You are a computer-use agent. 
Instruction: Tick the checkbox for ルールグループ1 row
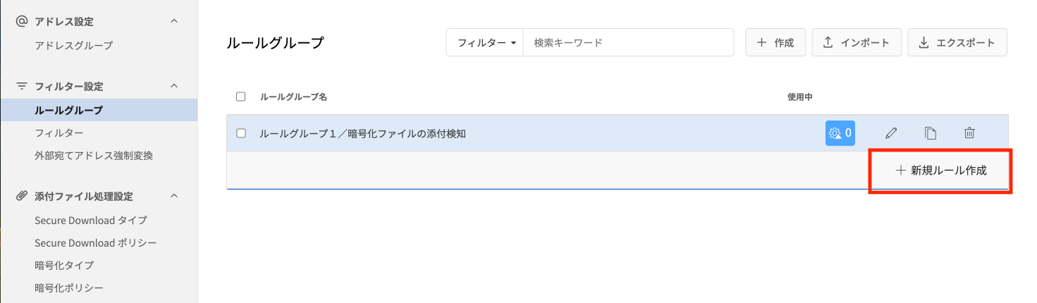pos(241,133)
